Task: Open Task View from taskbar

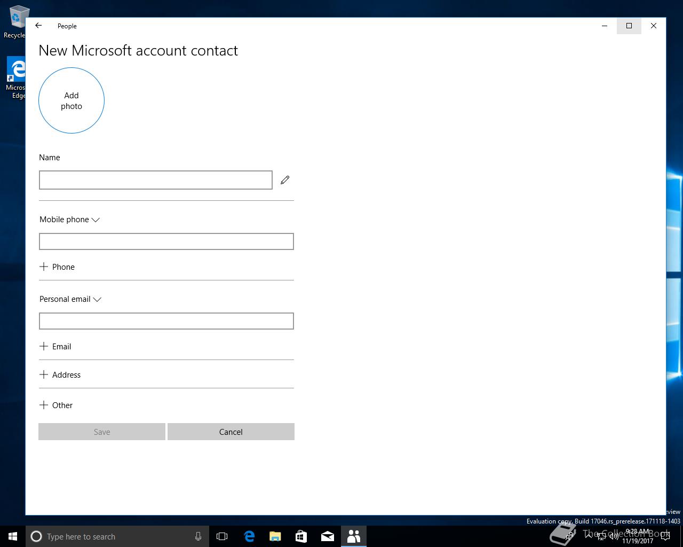Action: (222, 536)
